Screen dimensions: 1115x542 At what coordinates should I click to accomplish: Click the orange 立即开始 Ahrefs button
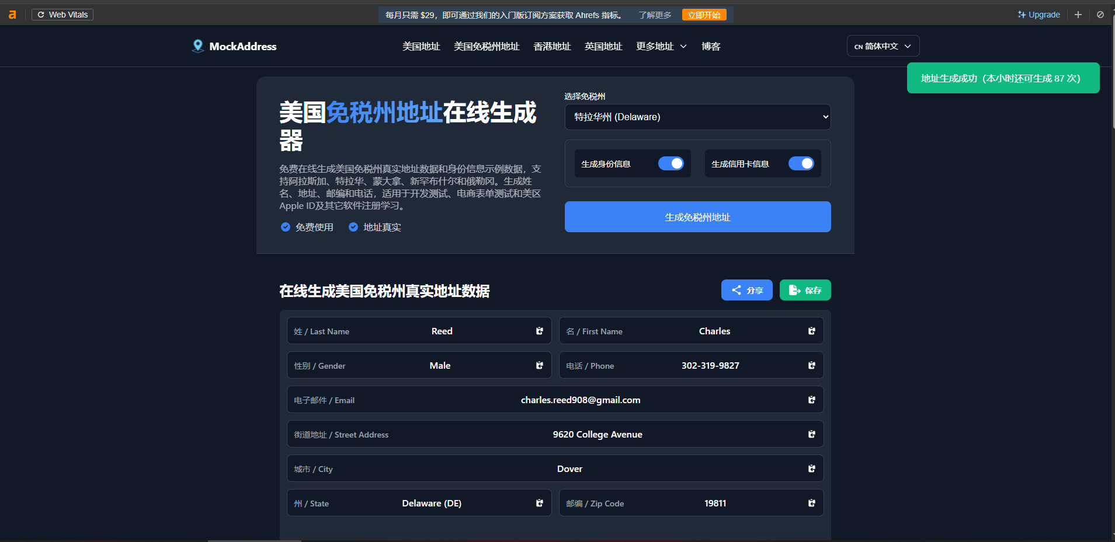point(704,15)
